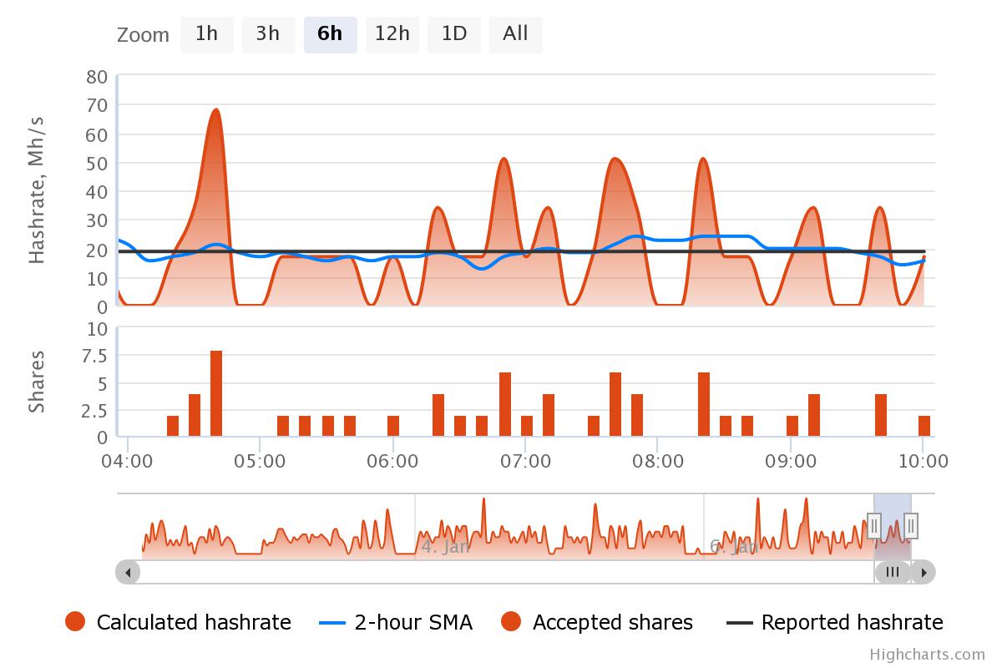Click the scrollbar thumb with grip lines
This screenshot has height=668, width=1002.
click(893, 572)
